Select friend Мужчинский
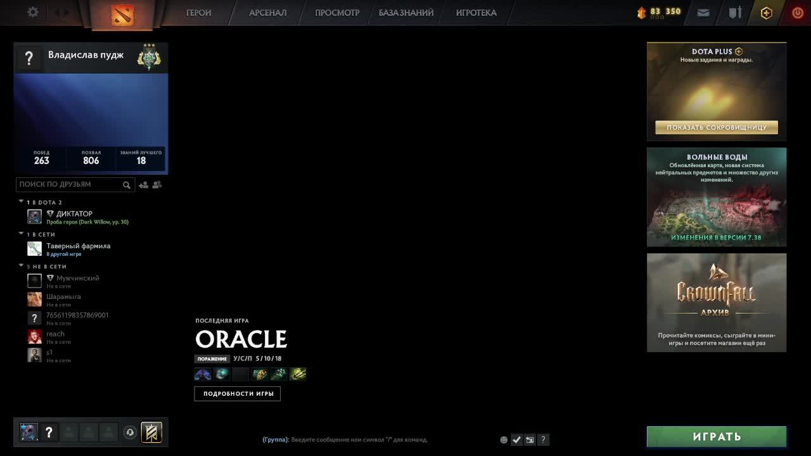Screen dimensions: 811x456 point(77,278)
